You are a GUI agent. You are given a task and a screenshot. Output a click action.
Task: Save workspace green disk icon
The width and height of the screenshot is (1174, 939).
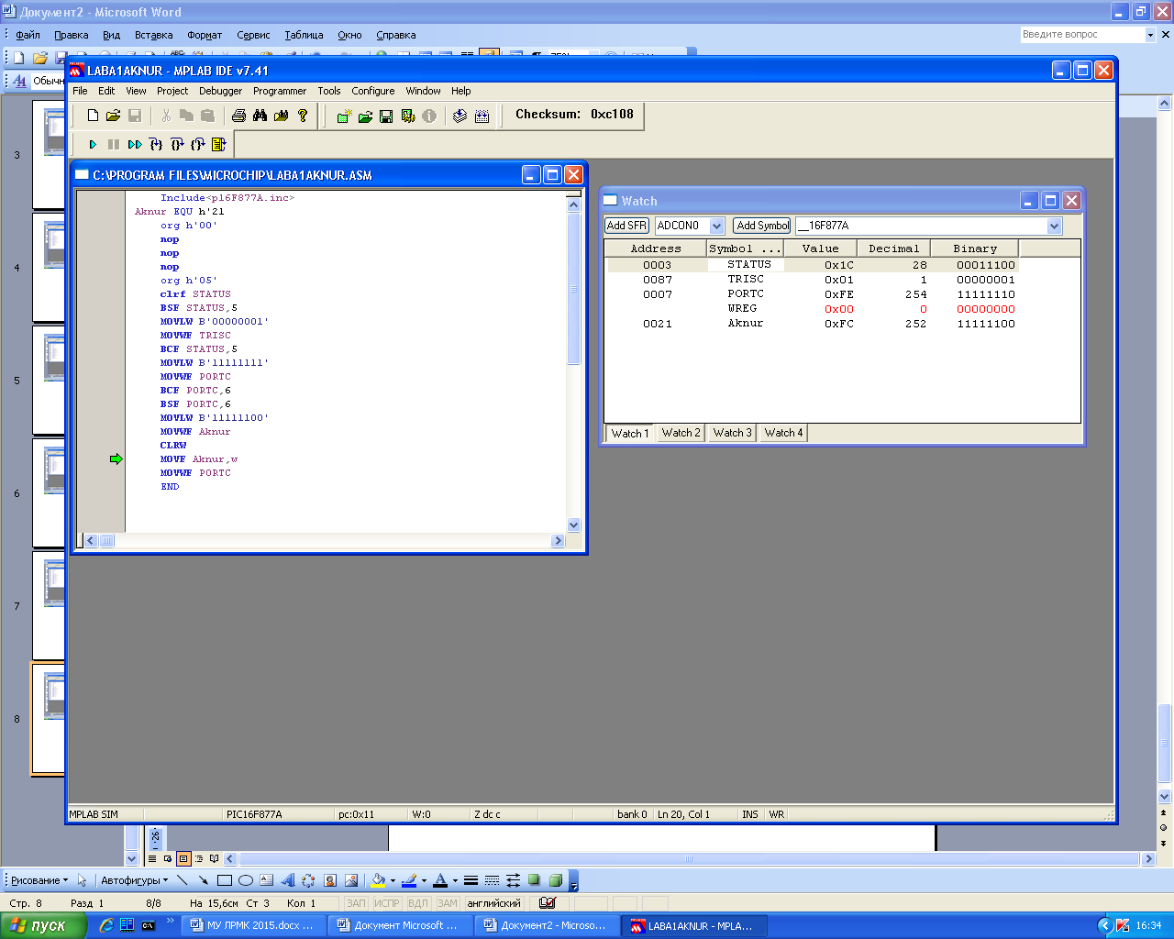point(386,116)
